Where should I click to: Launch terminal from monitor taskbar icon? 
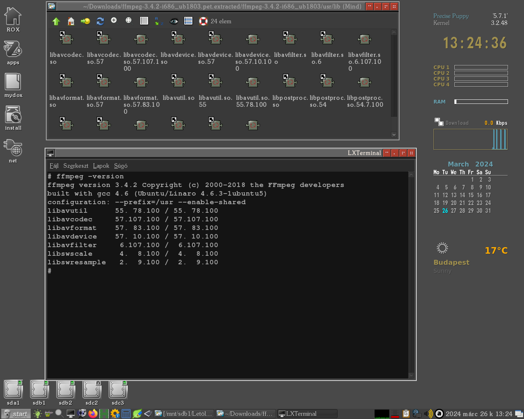pos(71,414)
